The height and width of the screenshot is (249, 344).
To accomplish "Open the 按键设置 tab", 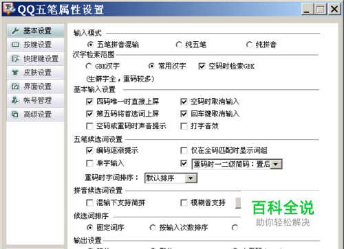I will [36, 45].
